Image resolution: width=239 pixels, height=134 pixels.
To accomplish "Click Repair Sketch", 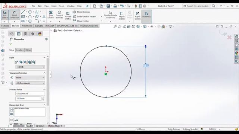I will [x=122, y=16].
